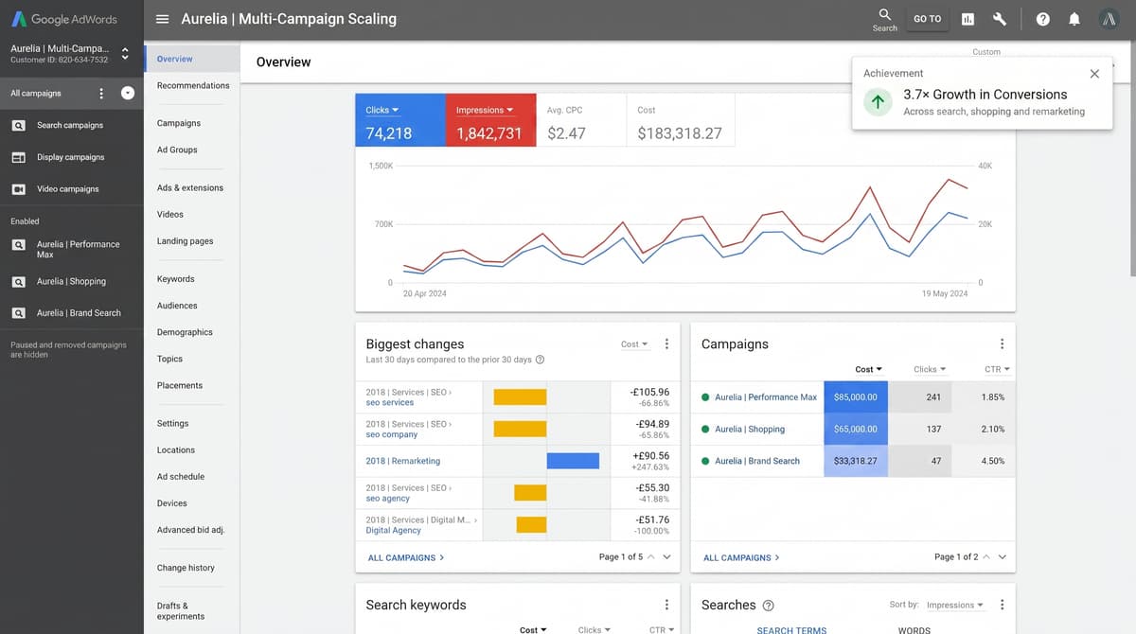Click the Display campaigns icon in sidebar
The image size is (1136, 634).
[x=19, y=157]
